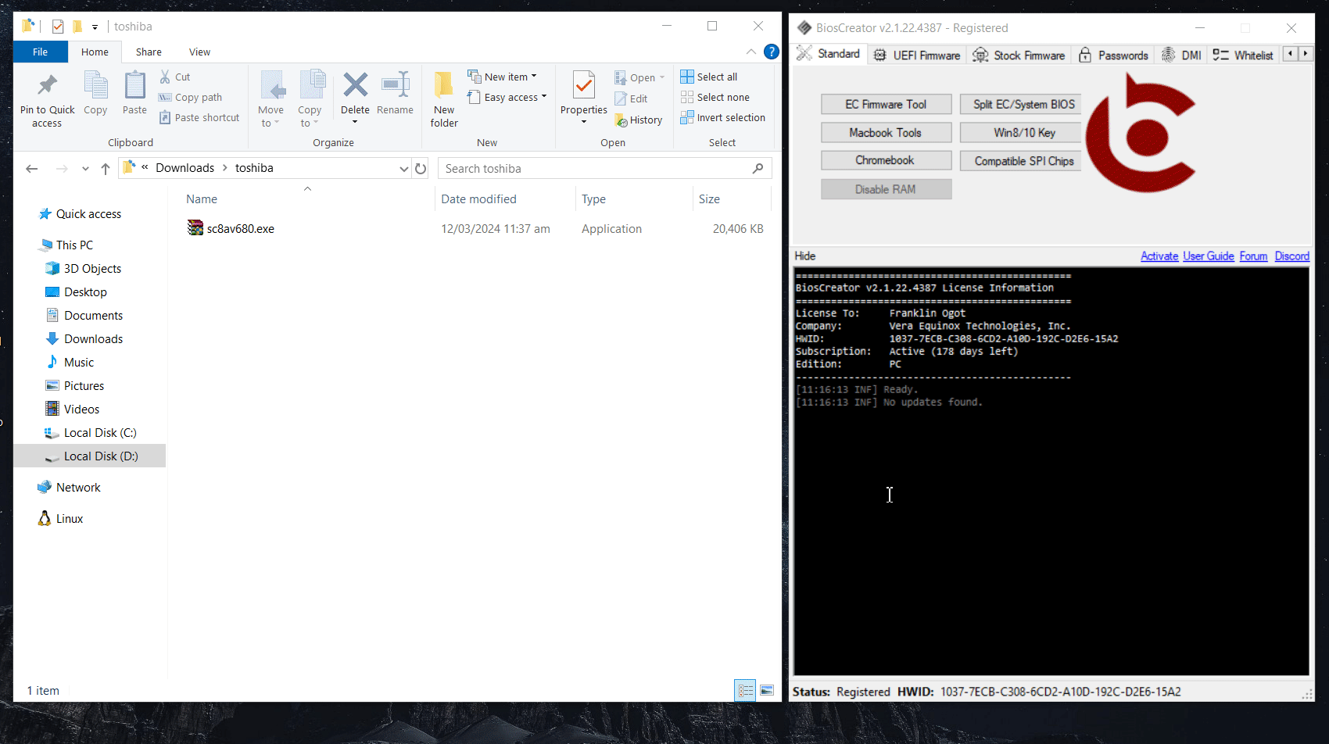Open the User Guide link
The height and width of the screenshot is (744, 1329).
pyautogui.click(x=1209, y=256)
